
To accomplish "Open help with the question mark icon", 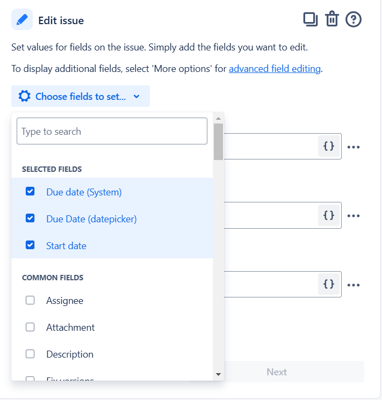I will [x=354, y=19].
